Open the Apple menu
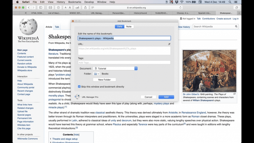This screenshot has height=143, width=254. [17, 2]
